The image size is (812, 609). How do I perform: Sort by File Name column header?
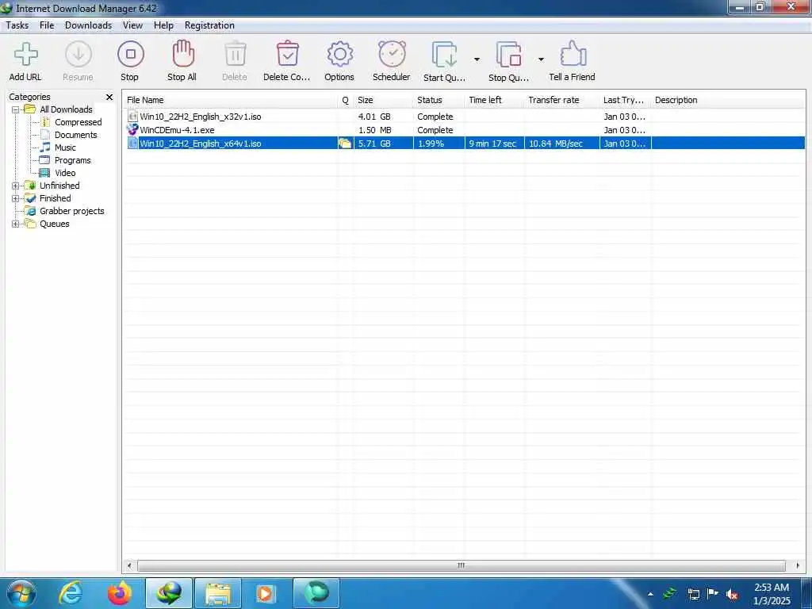click(232, 100)
